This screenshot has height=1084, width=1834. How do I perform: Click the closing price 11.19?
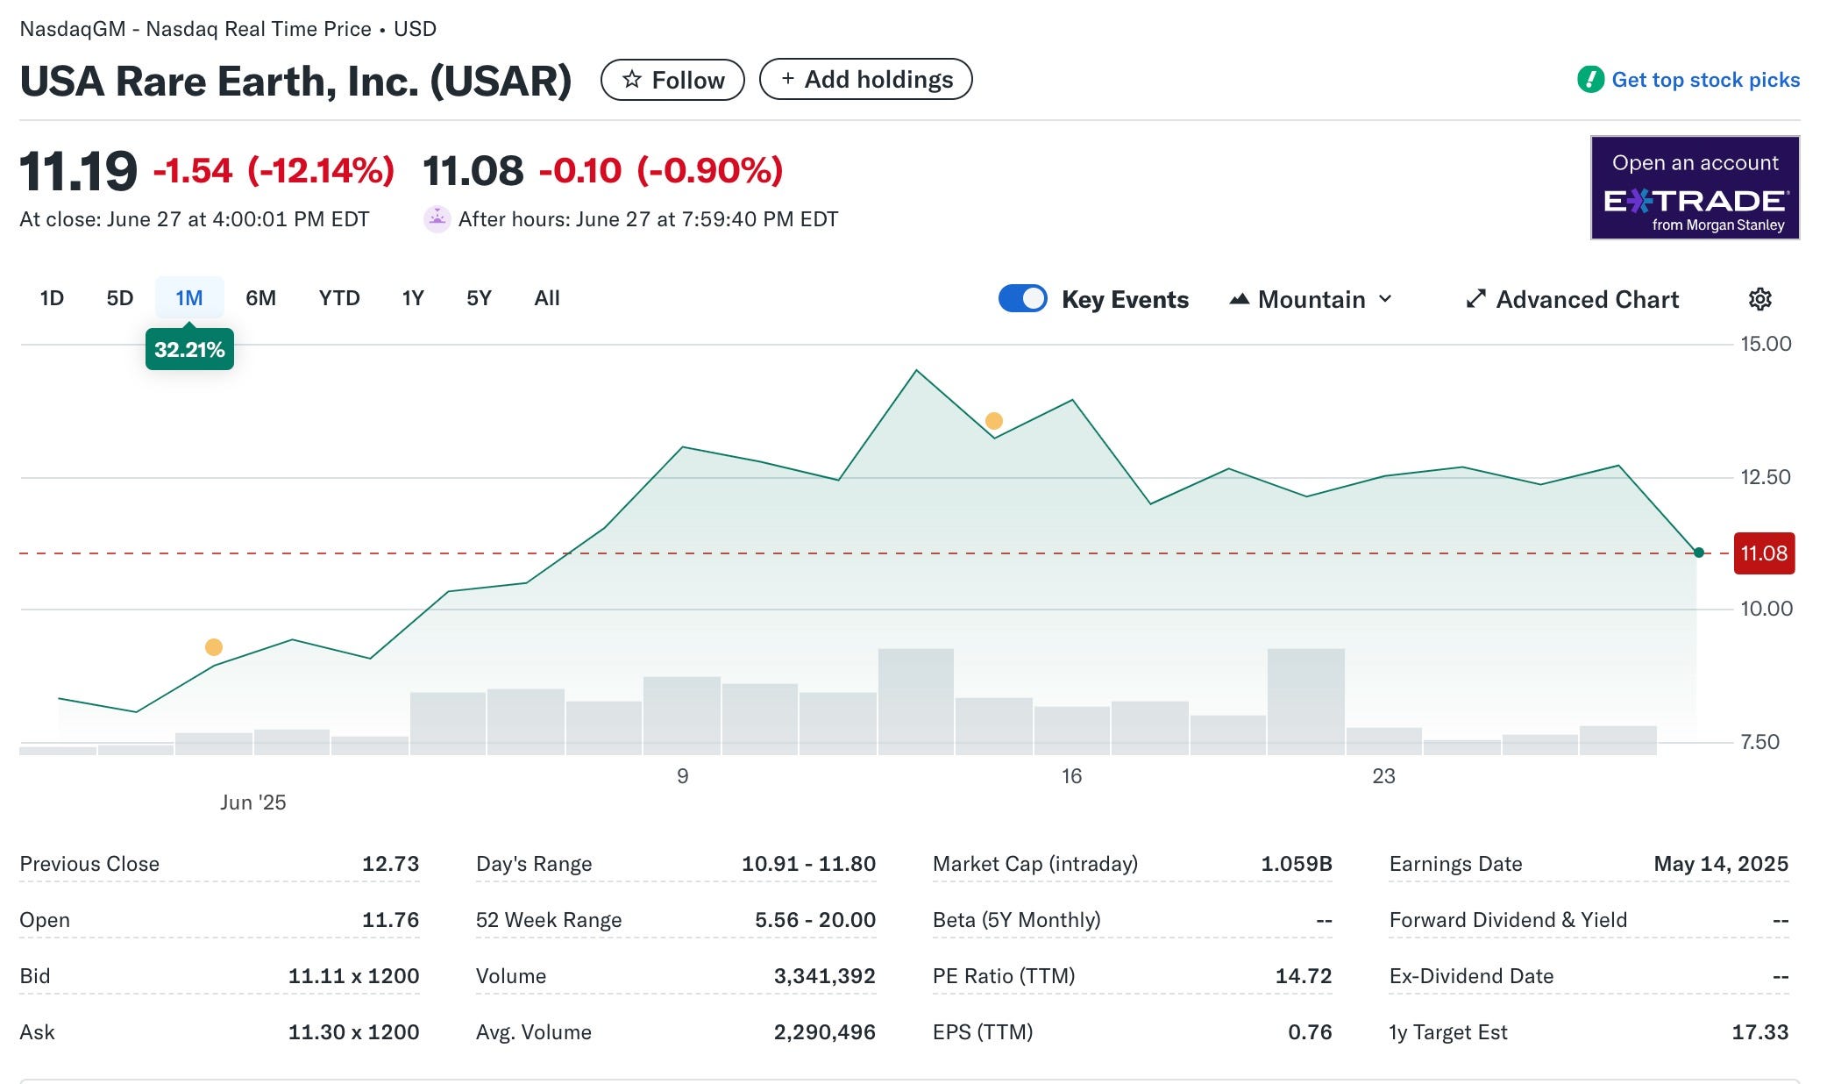[x=78, y=170]
